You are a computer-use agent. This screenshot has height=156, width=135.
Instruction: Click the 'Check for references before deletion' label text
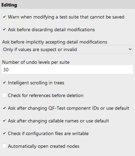pyautogui.click(x=46, y=95)
